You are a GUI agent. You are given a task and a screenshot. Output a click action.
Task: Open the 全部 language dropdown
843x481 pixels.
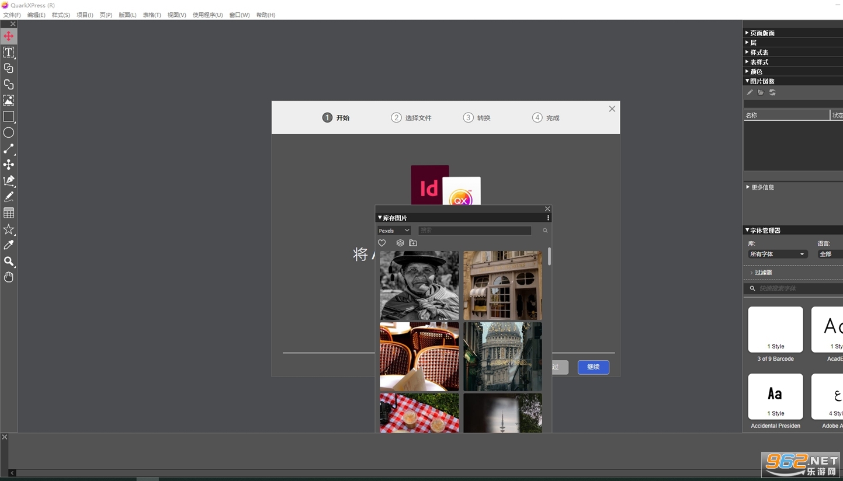pos(830,254)
